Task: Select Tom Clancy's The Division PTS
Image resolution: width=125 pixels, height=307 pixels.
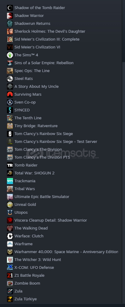Action: 42,157
